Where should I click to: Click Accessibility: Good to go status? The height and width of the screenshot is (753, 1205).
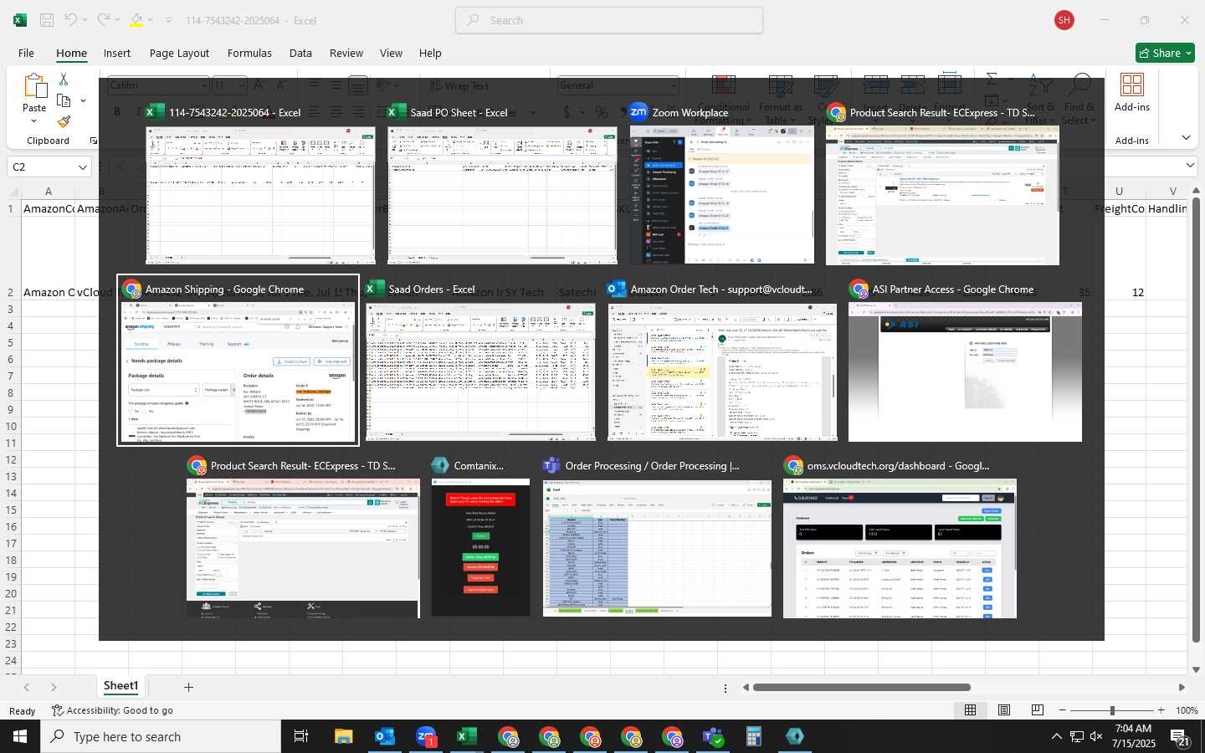pyautogui.click(x=112, y=710)
